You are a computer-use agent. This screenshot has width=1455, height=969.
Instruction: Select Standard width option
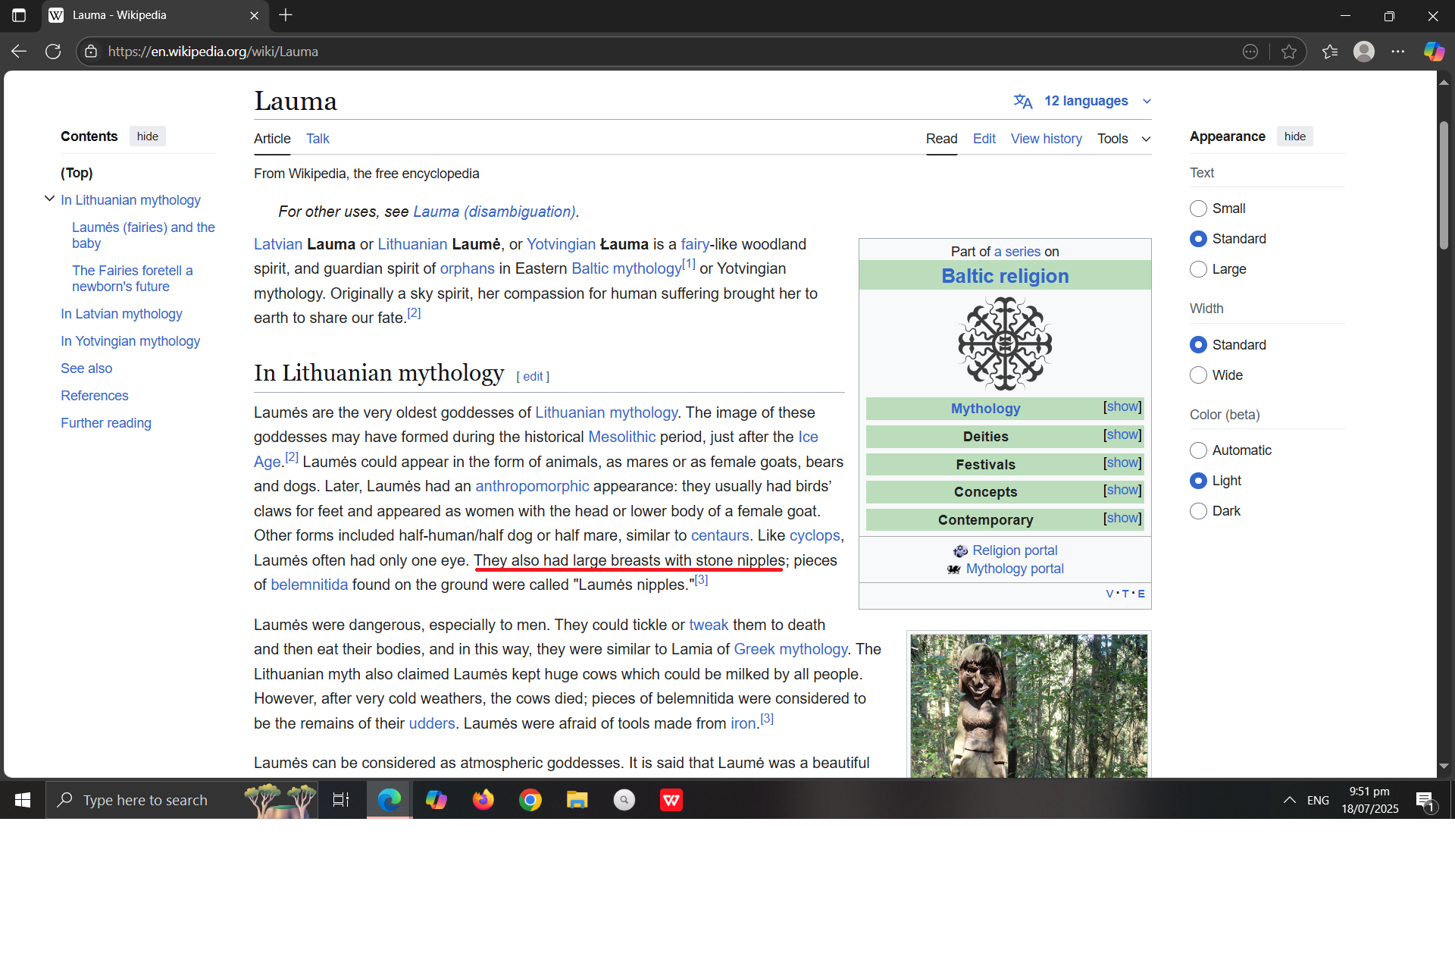pyautogui.click(x=1198, y=345)
